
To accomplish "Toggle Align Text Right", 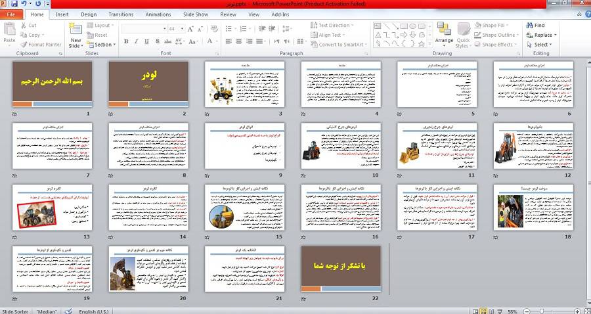I will pyautogui.click(x=249, y=41).
